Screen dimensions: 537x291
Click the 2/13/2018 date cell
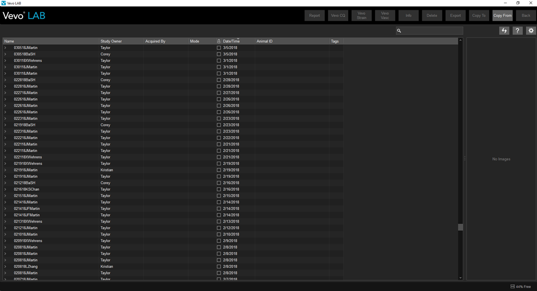(x=231, y=222)
